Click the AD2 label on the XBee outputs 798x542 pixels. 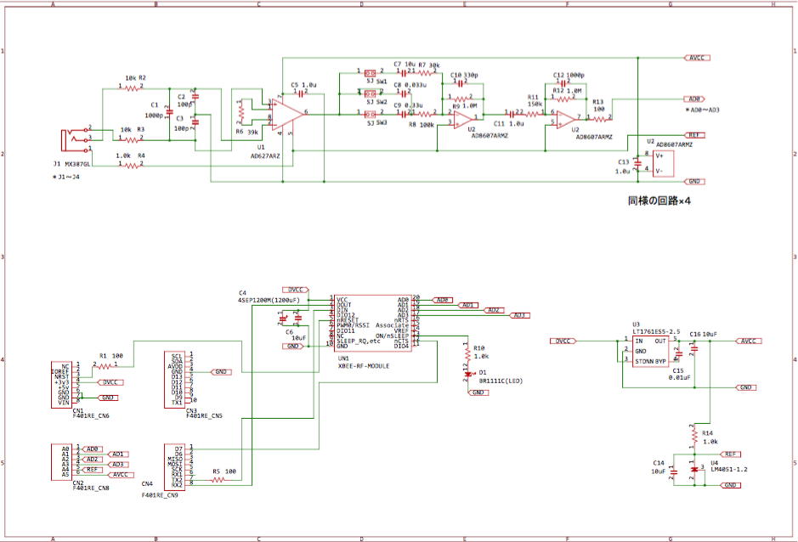point(494,310)
